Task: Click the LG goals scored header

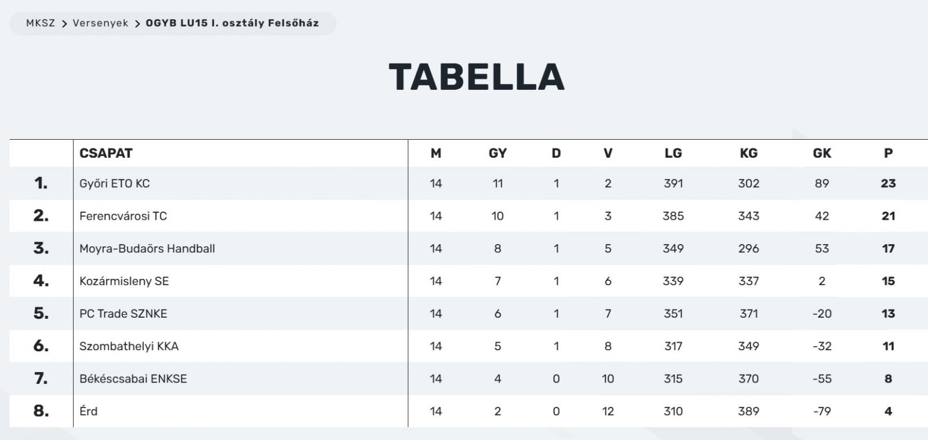Action: pyautogui.click(x=673, y=153)
